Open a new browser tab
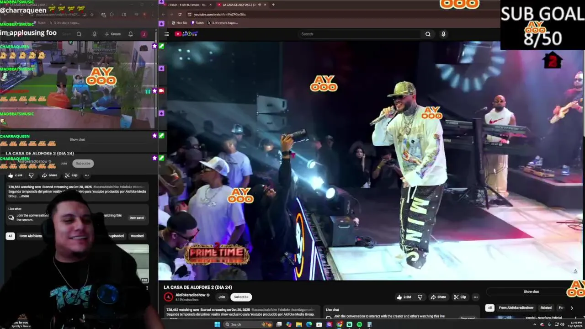The image size is (585, 329). coord(273,5)
